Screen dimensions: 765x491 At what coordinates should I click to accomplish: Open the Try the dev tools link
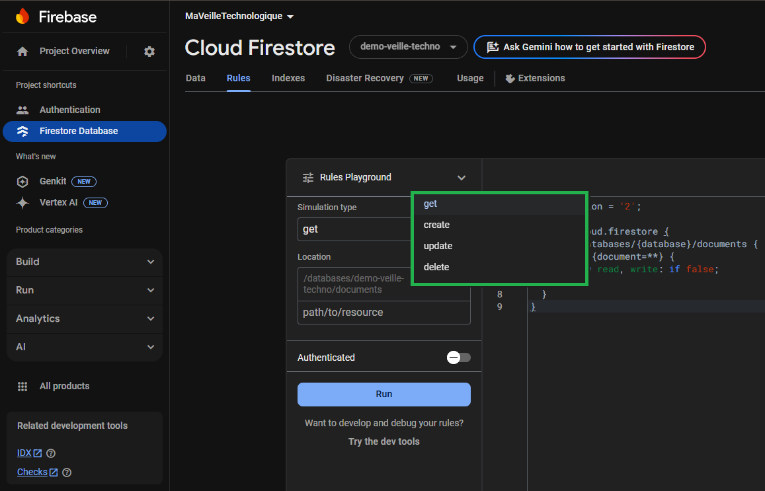pyautogui.click(x=384, y=441)
